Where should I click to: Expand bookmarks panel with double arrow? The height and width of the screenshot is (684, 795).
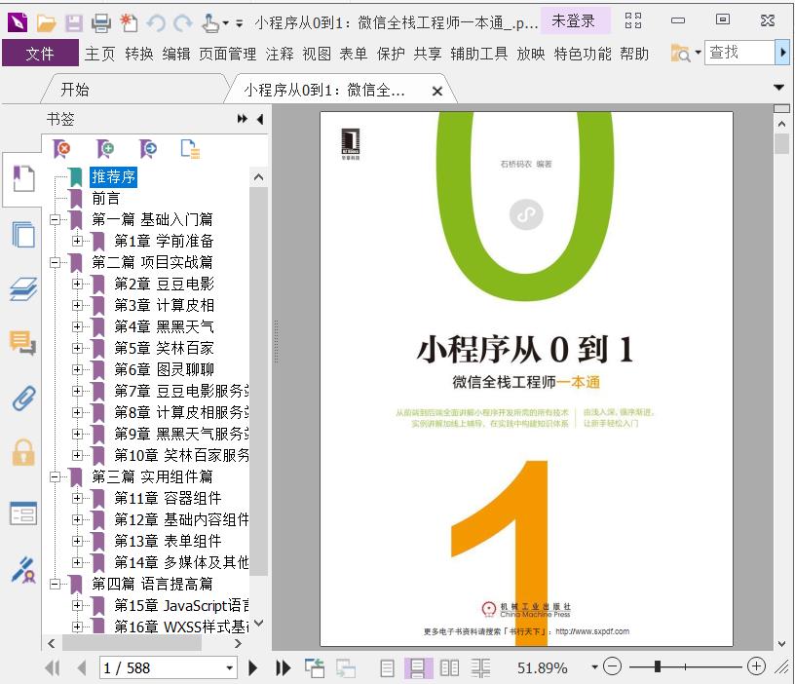coord(243,119)
